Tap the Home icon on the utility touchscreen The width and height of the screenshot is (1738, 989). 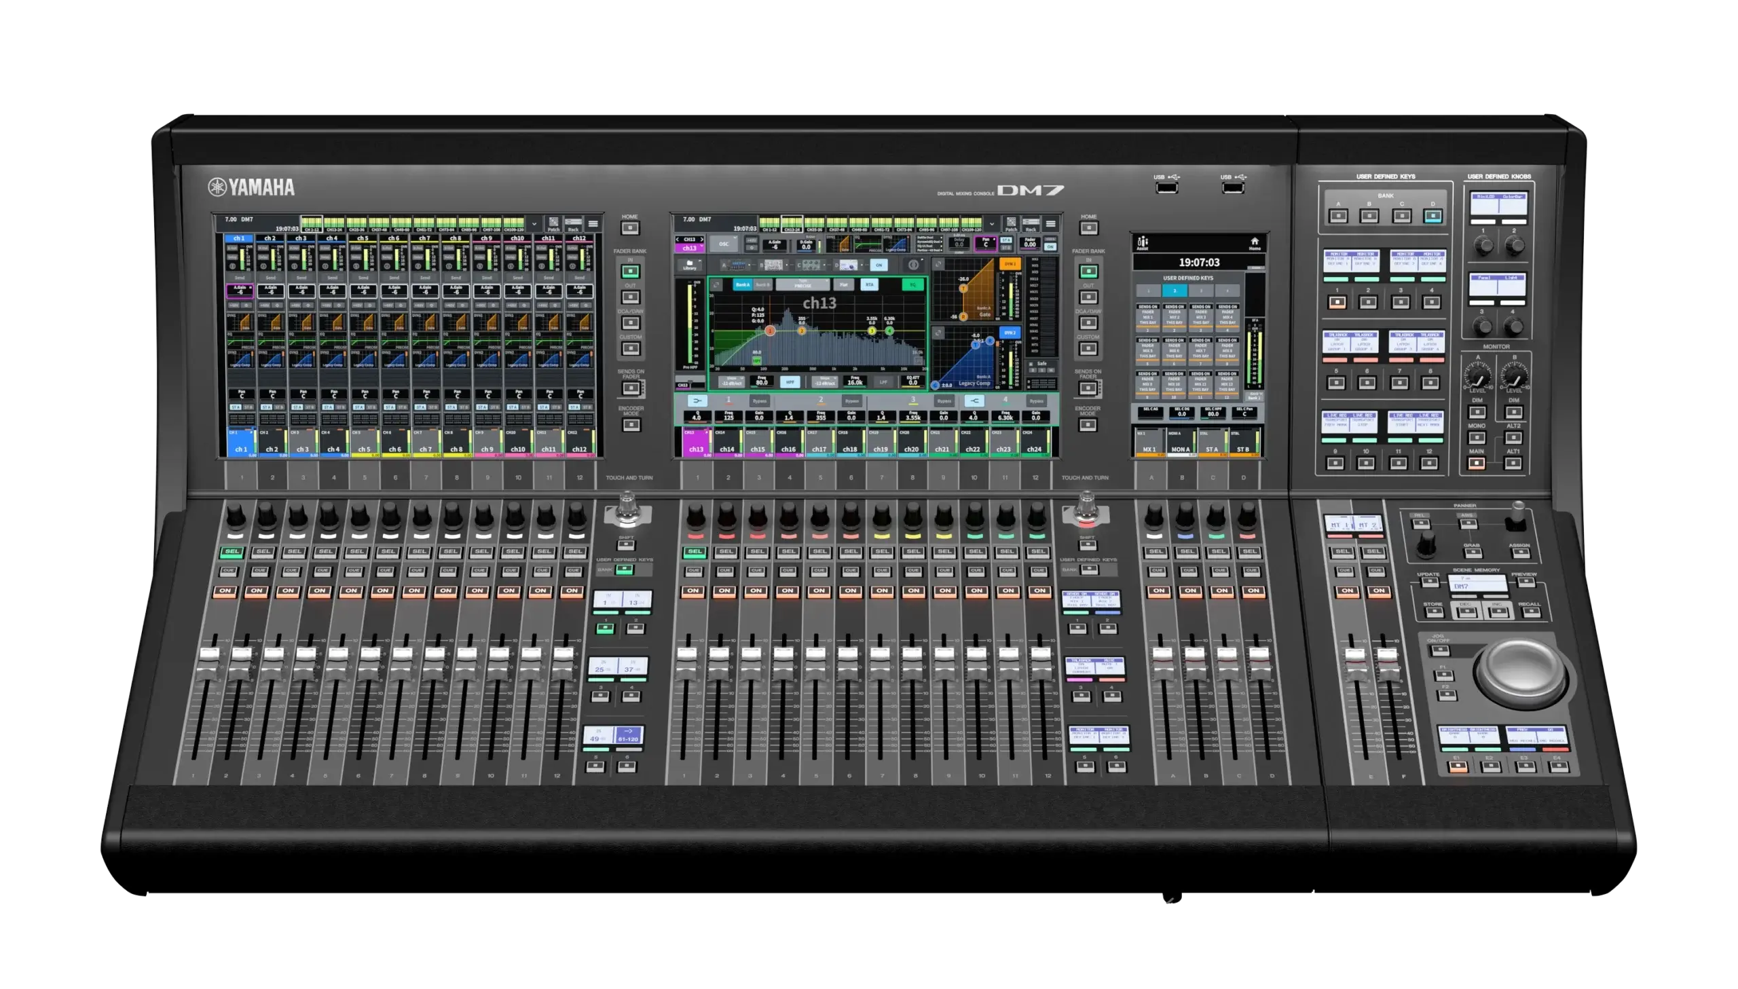coord(1256,242)
